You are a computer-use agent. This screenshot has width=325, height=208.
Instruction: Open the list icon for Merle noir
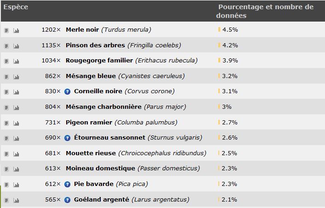click(x=6, y=31)
